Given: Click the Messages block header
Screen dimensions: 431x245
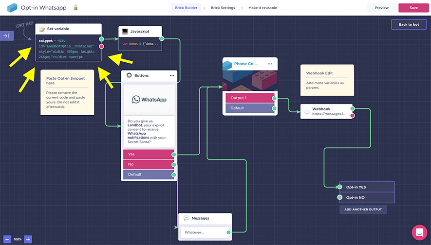Looking at the screenshot, I should click(x=205, y=218).
